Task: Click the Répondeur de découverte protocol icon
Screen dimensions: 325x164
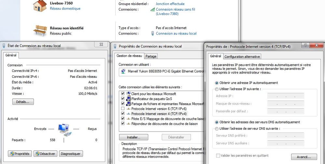Action: point(129,124)
